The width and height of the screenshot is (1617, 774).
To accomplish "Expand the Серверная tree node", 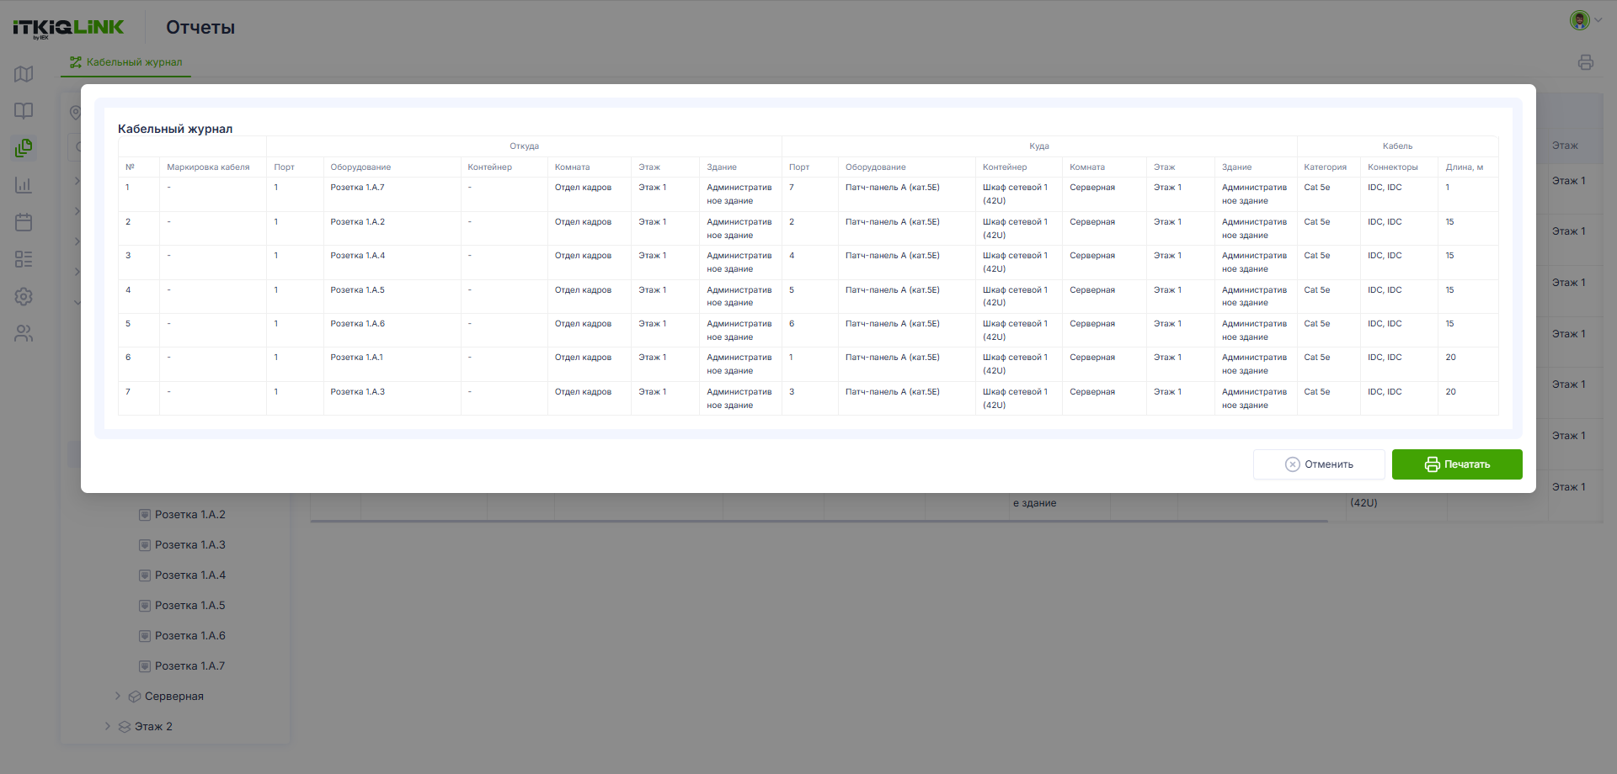I will [x=117, y=696].
